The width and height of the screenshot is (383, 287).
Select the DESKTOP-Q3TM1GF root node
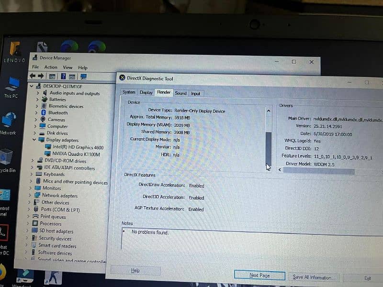59,86
